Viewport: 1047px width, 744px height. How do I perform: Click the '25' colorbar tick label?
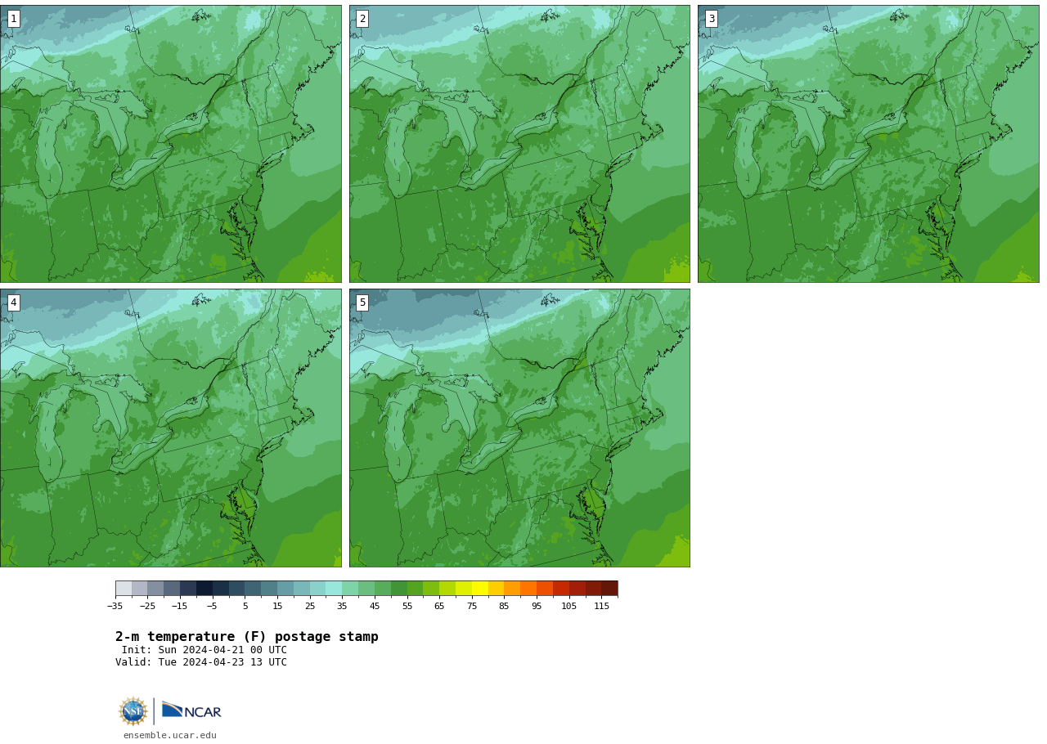pyautogui.click(x=310, y=607)
